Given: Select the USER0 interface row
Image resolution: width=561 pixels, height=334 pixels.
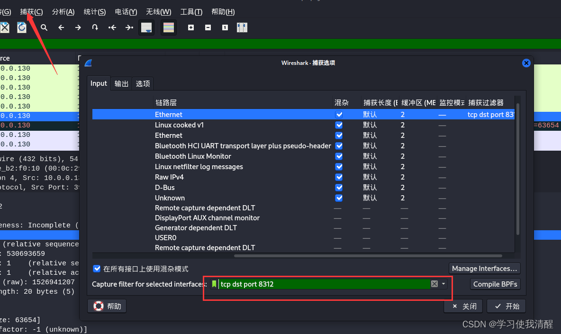Looking at the screenshot, I should pyautogui.click(x=303, y=238).
